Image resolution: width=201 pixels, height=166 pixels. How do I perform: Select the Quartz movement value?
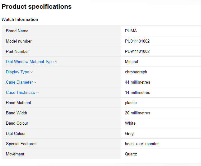click(131, 154)
